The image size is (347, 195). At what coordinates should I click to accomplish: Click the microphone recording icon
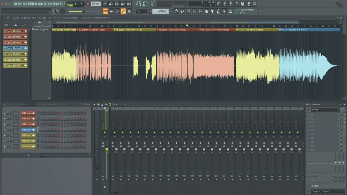tap(230, 4)
